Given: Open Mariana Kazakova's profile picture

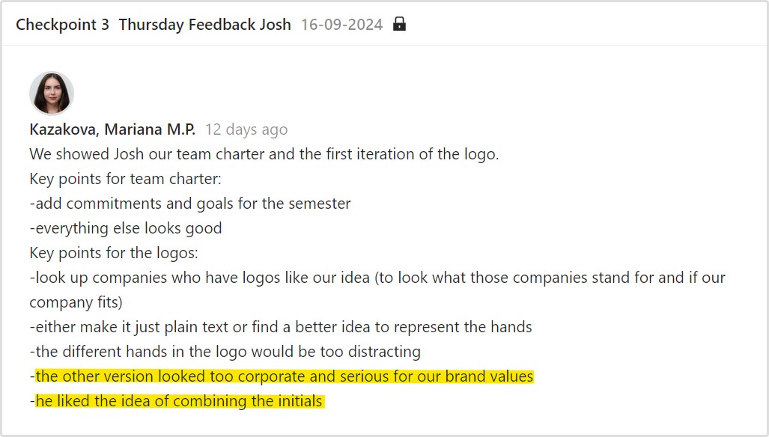Looking at the screenshot, I should pos(51,94).
